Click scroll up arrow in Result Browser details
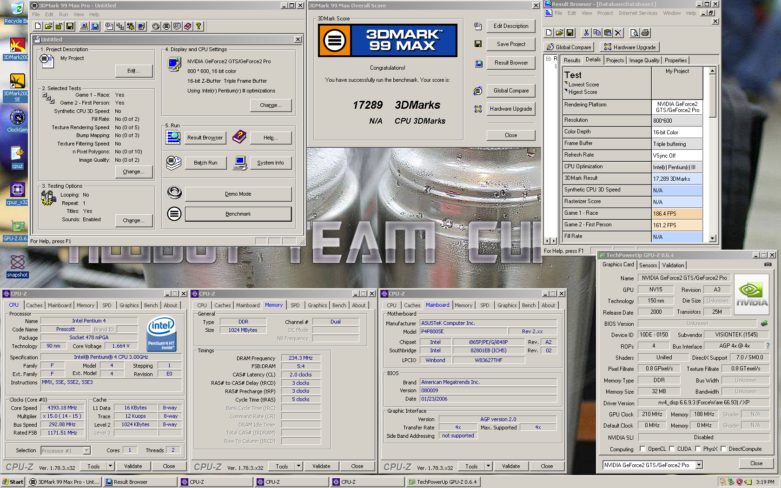The image size is (781, 488). (712, 71)
